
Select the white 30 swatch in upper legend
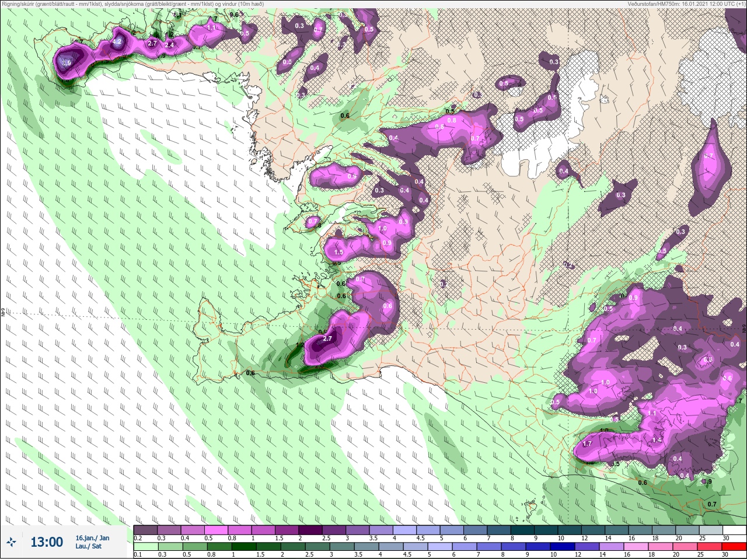tap(734, 530)
